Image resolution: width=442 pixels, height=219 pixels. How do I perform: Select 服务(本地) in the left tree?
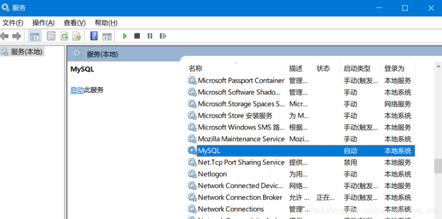click(x=26, y=51)
